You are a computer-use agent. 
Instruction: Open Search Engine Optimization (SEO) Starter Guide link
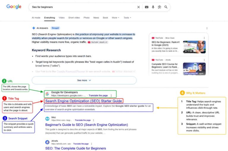click(x=84, y=101)
